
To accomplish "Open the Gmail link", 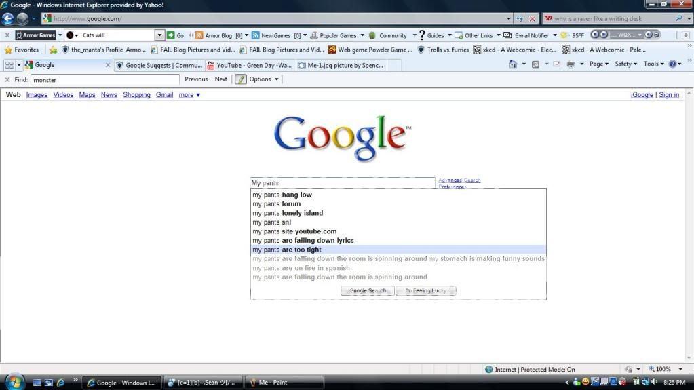I will point(164,95).
